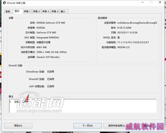Open the 声音 4 tab
This screenshot has height=133, width=166.
pos(55,11)
